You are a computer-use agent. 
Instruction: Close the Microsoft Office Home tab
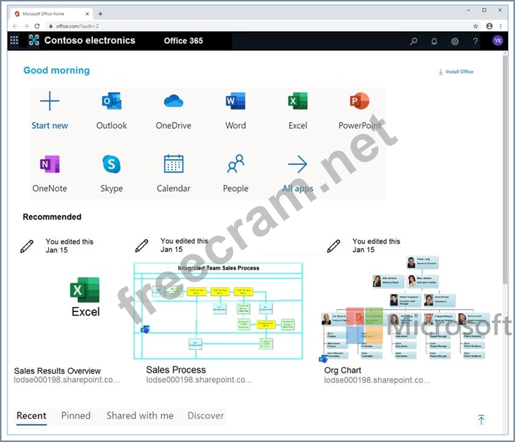coord(87,14)
